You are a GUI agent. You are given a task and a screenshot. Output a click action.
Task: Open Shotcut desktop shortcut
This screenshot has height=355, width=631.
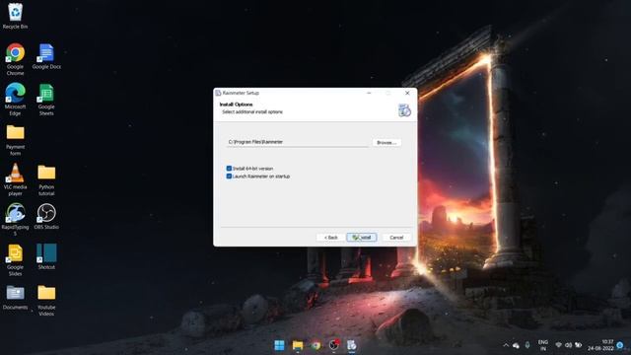coord(46,256)
